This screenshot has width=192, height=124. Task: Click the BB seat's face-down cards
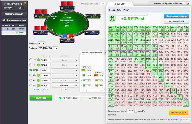(67, 4)
